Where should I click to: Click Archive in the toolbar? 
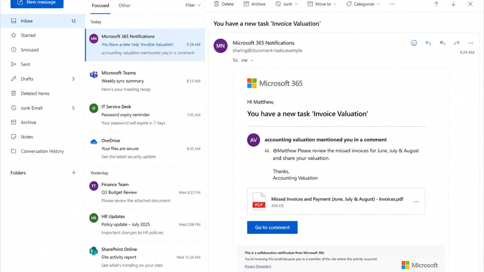tap(254, 4)
